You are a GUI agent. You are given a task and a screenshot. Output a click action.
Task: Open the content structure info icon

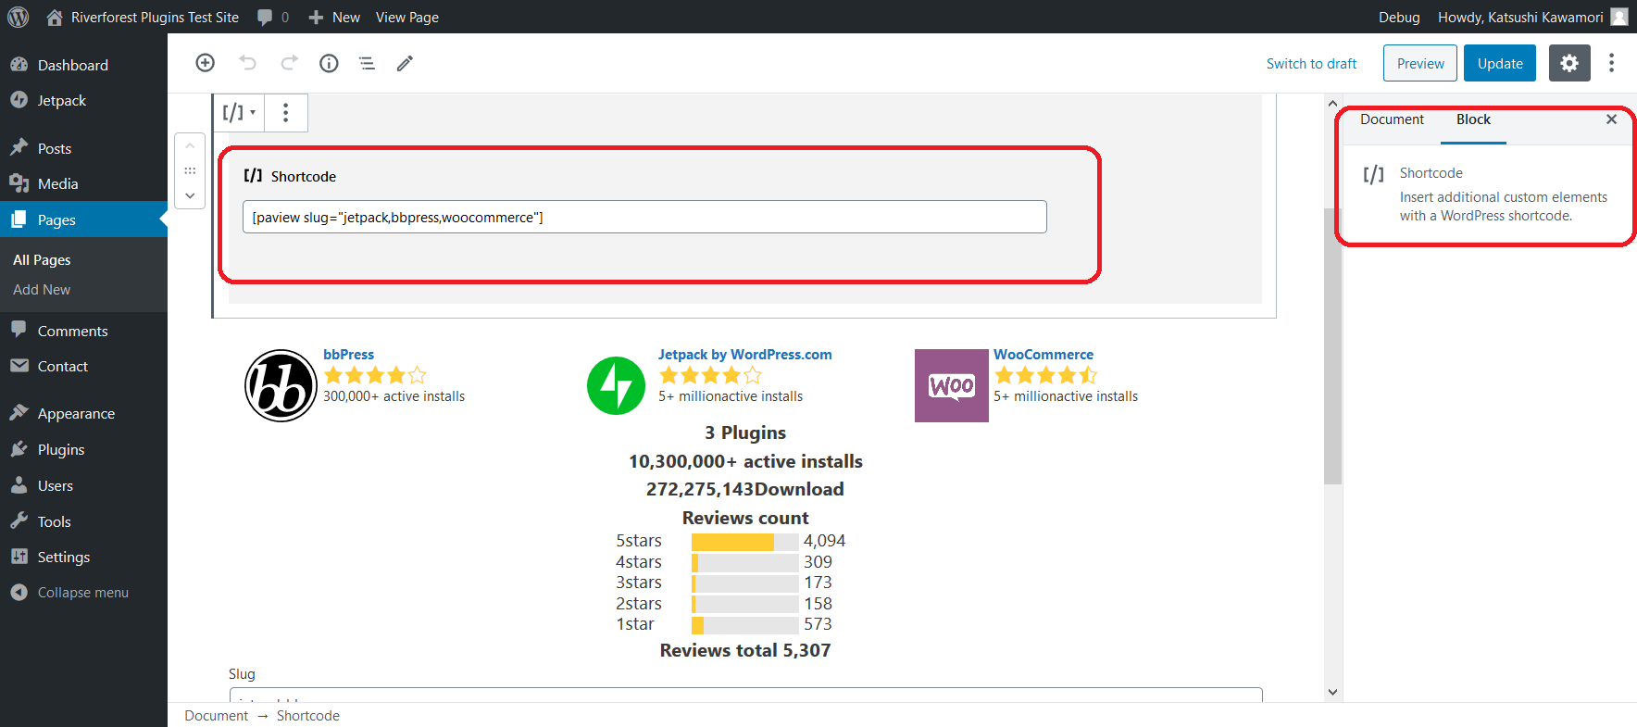pyautogui.click(x=329, y=63)
